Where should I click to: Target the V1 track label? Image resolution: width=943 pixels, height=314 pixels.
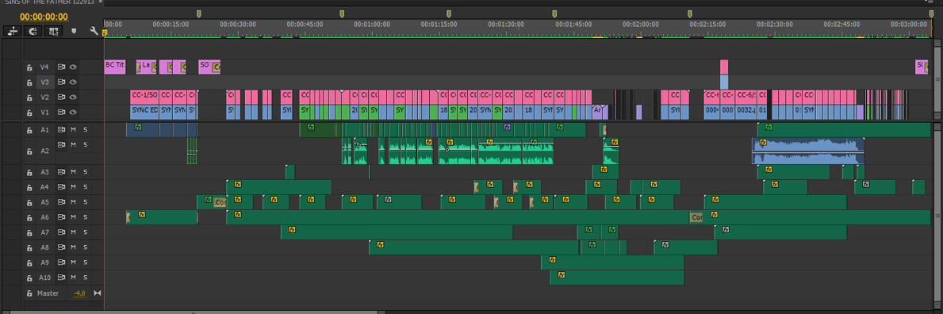44,112
